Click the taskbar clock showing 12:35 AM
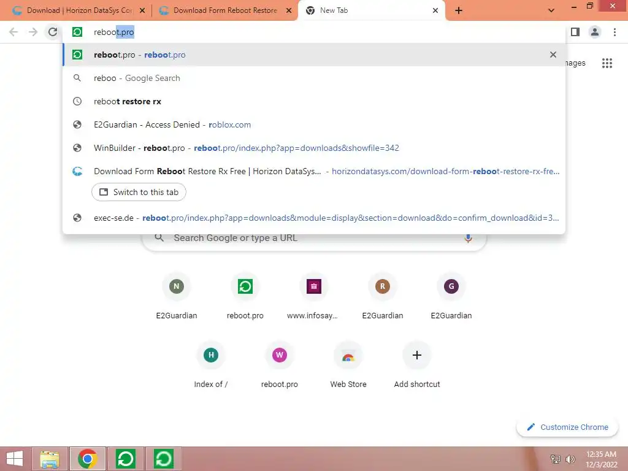 (x=601, y=459)
